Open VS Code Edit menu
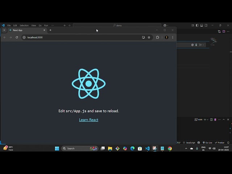The height and width of the screenshot is (174, 232). (x=15, y=25)
